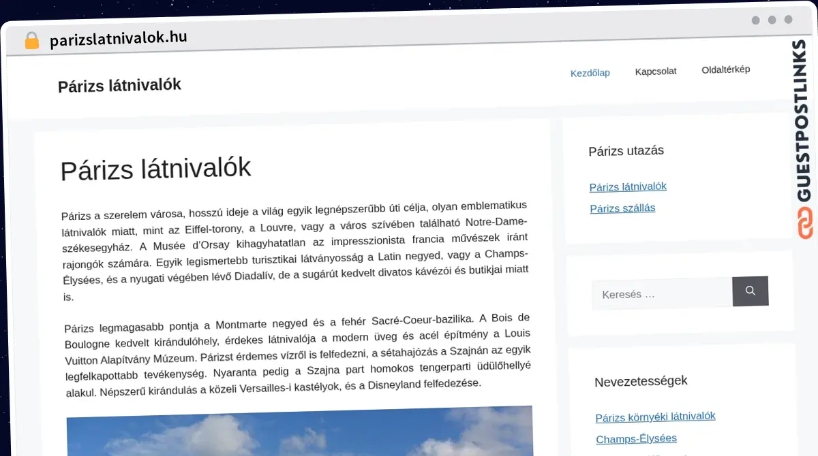Screen dimensions: 818x456
Task: Follow the Párizs szállás sidebar link
Action: click(622, 208)
